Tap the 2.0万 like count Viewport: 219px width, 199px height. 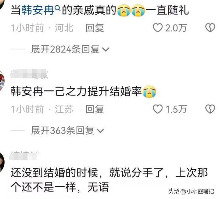(x=176, y=28)
